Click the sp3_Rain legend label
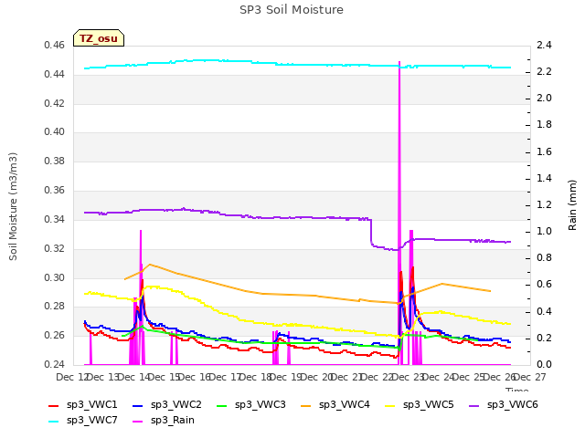 click(x=173, y=420)
